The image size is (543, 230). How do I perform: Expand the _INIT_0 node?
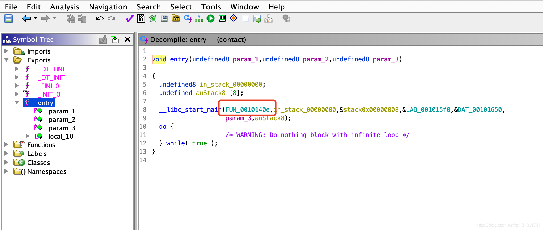click(x=17, y=94)
